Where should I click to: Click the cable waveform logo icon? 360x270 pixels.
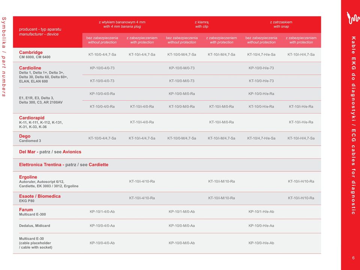352,18
